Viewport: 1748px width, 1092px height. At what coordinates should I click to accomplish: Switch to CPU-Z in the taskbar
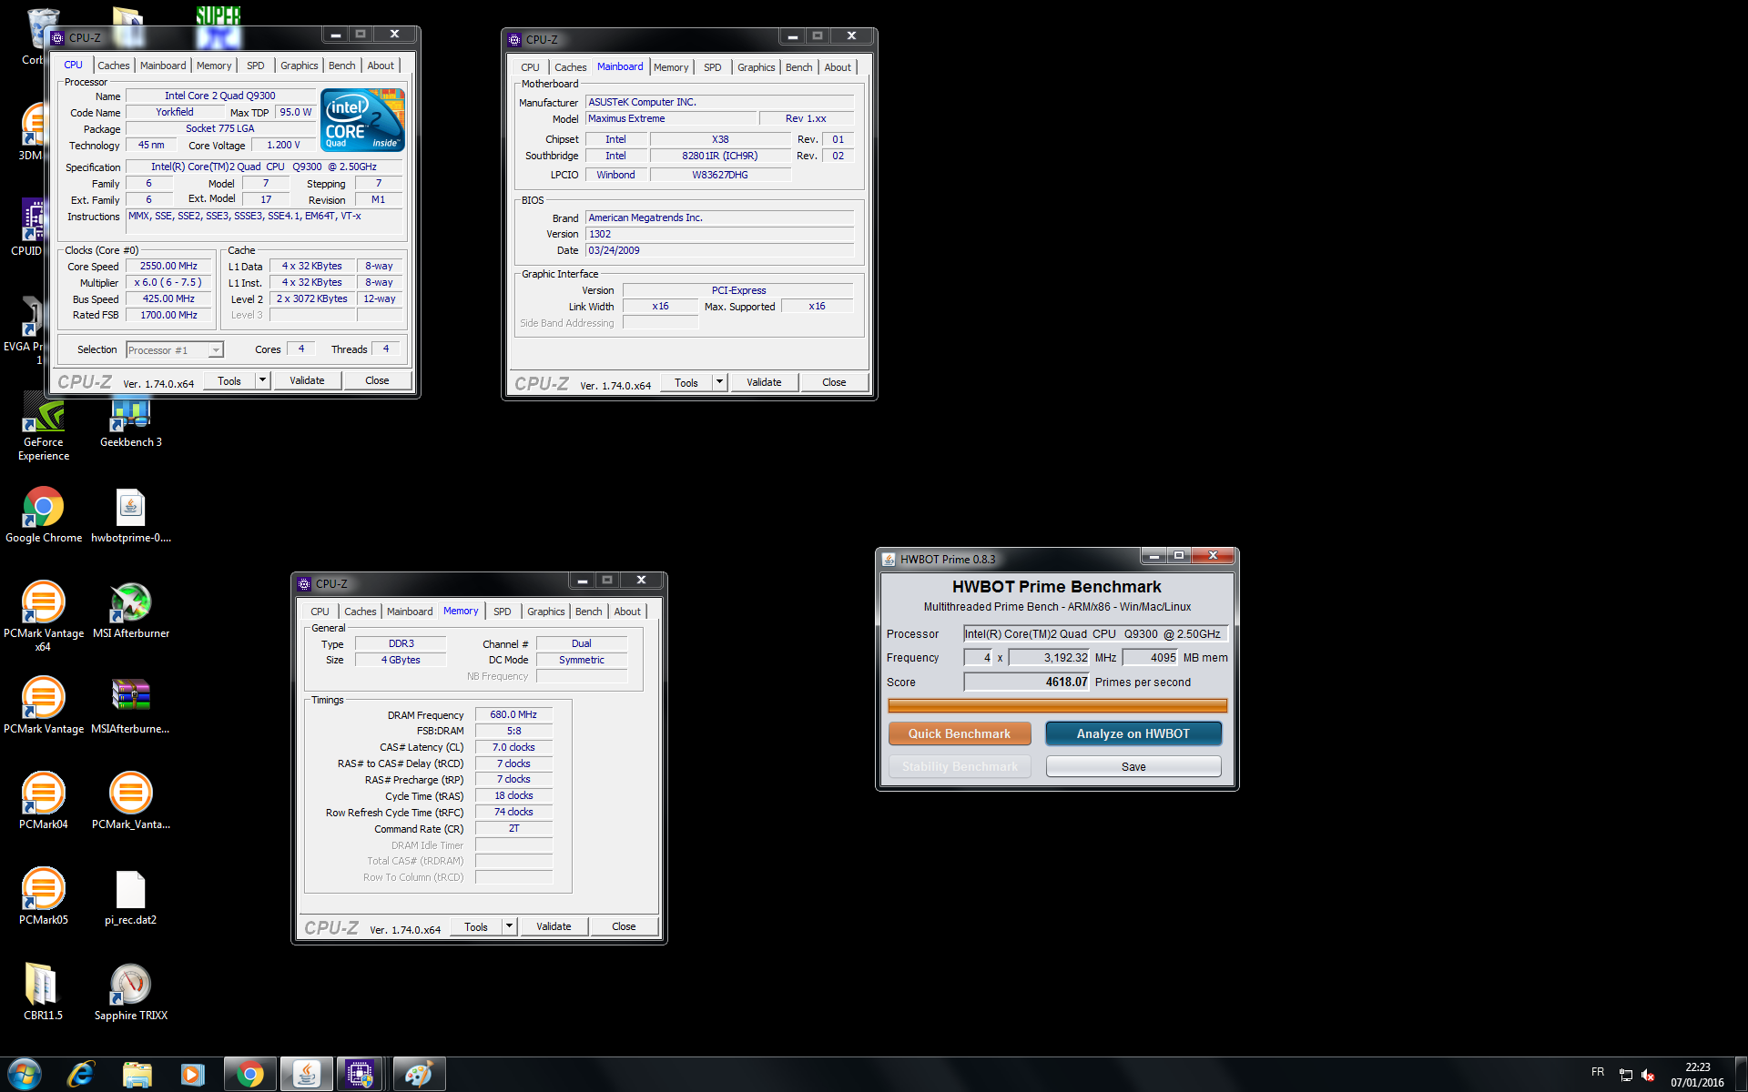coord(361,1075)
